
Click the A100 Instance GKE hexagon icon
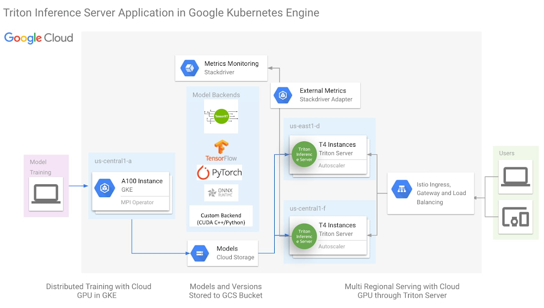[105, 188]
